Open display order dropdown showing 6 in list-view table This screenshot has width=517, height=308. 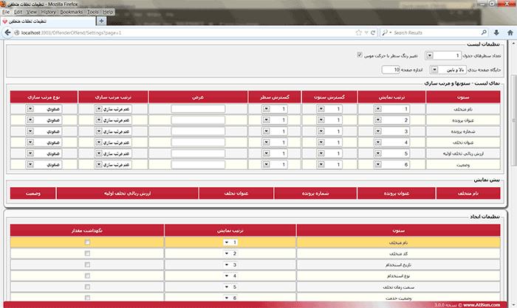(391, 164)
